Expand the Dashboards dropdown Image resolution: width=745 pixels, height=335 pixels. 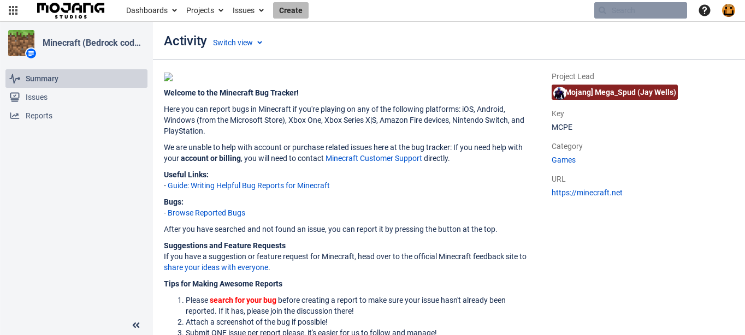pos(151,10)
